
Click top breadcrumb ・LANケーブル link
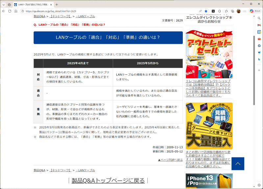(85, 16)
